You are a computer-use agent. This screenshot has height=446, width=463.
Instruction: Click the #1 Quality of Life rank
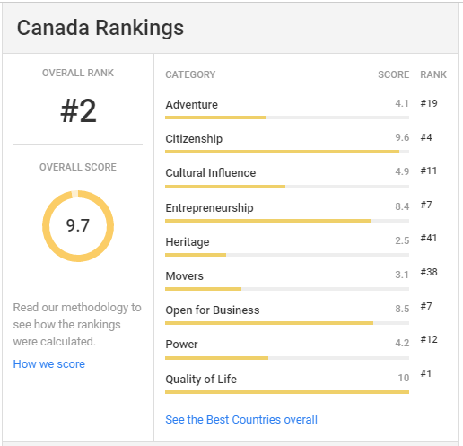tap(425, 373)
